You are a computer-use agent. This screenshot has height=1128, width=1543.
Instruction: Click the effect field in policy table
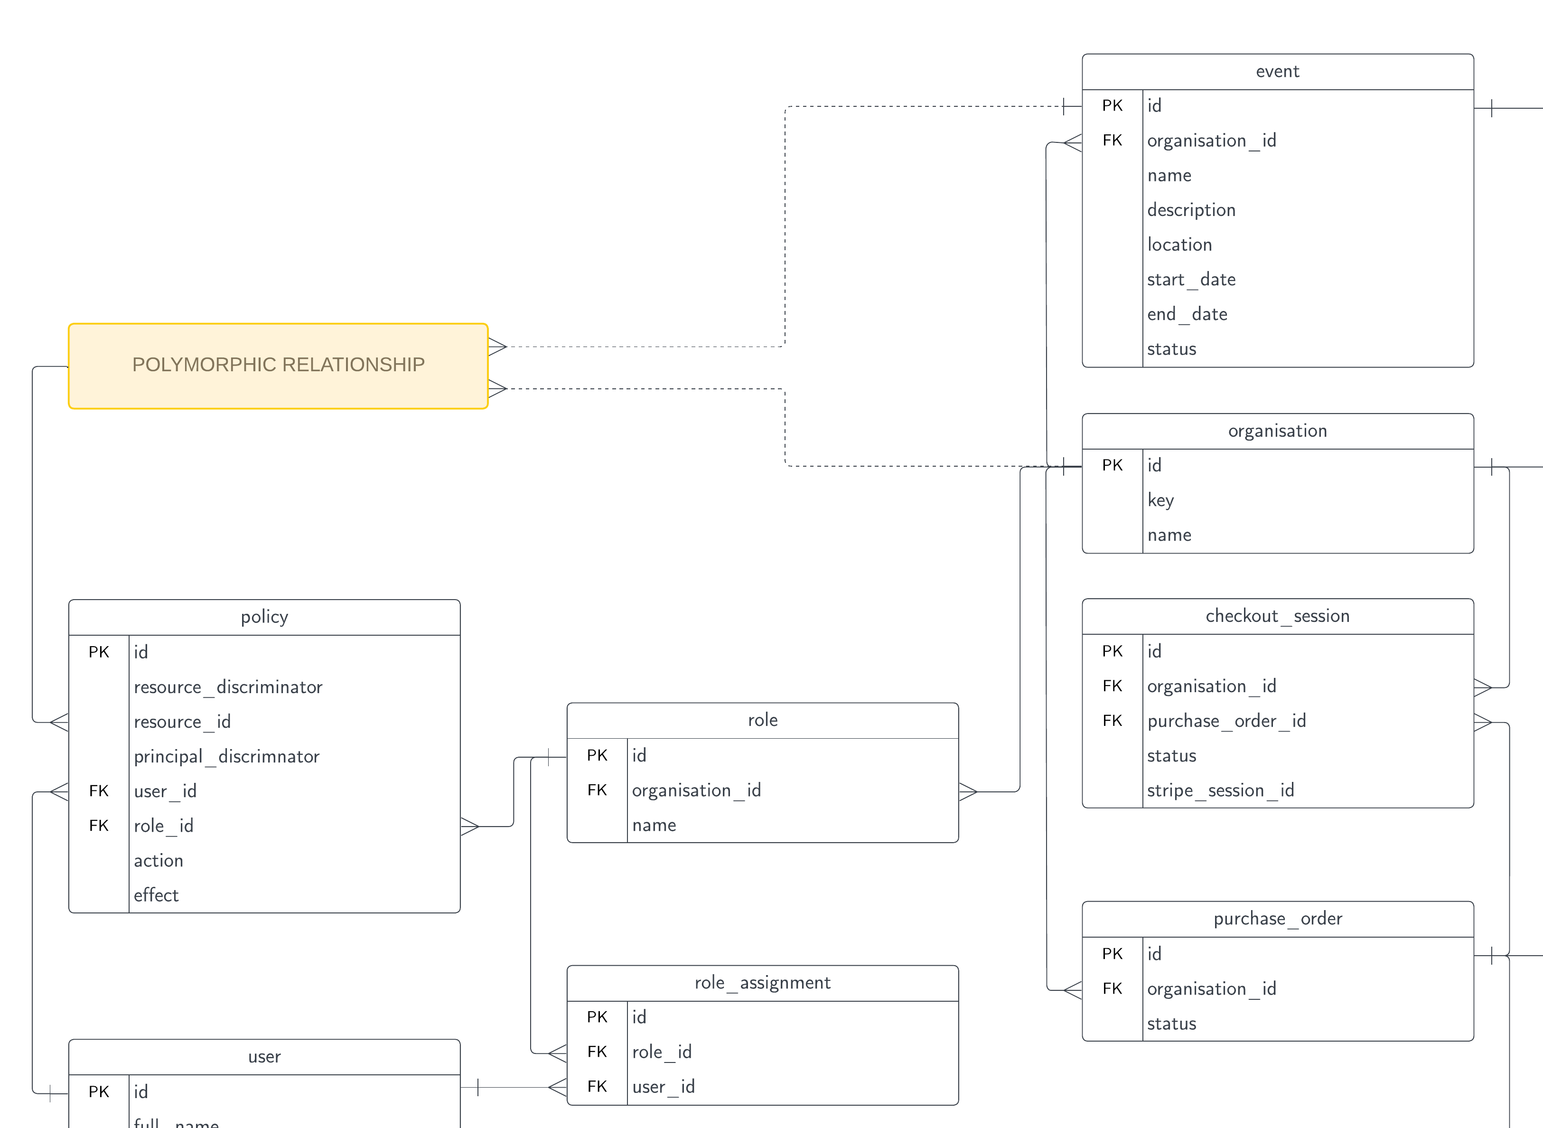(x=156, y=895)
